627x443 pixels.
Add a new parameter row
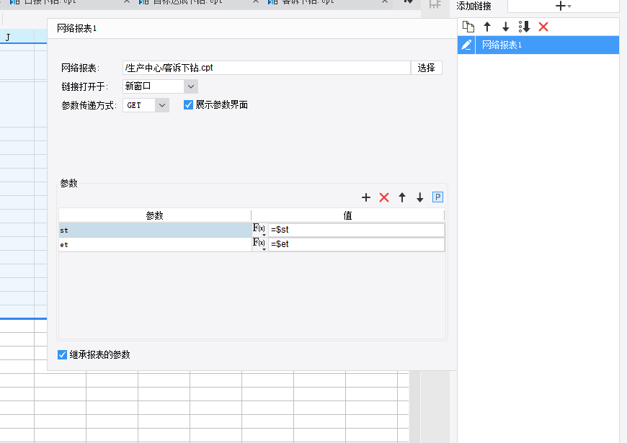point(366,197)
